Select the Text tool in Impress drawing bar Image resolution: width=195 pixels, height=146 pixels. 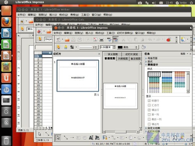pyautogui.click(x=91, y=137)
